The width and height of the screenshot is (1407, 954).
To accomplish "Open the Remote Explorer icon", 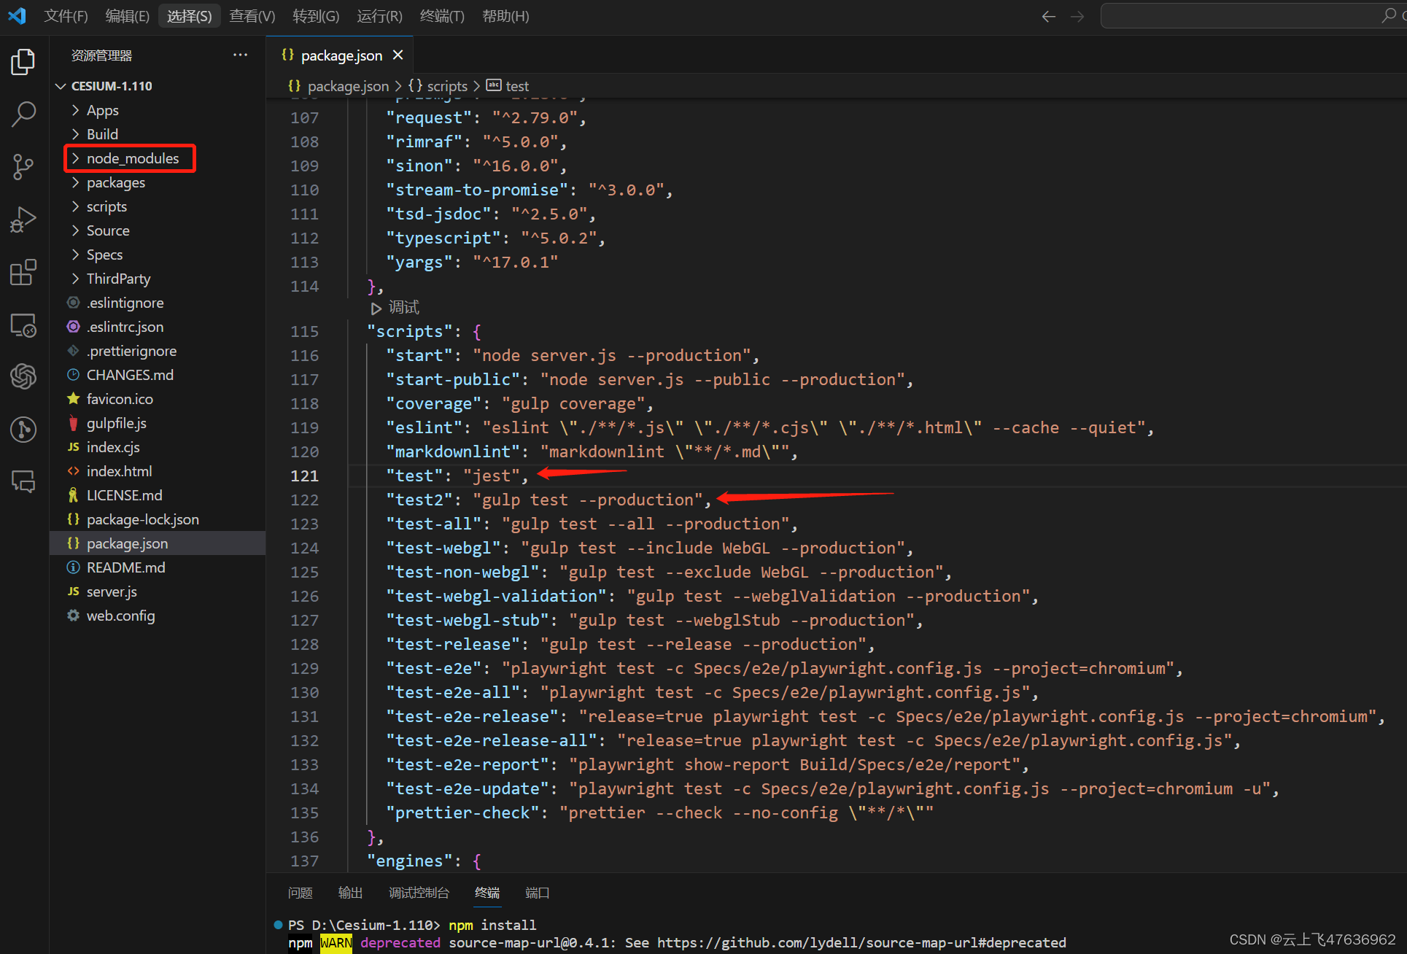I will tap(23, 325).
